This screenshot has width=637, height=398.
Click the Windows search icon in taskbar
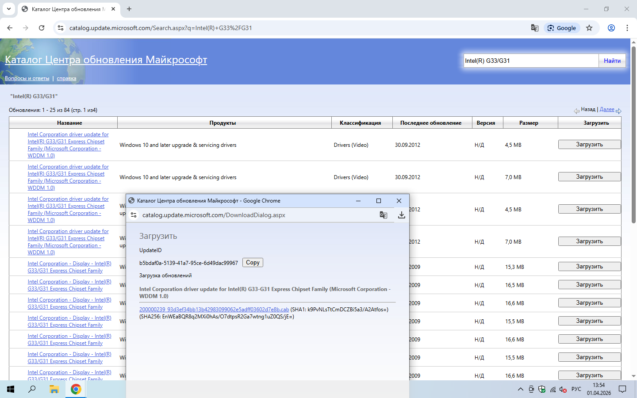click(x=32, y=389)
